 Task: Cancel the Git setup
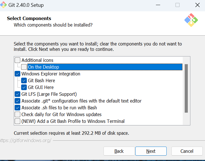click(187, 151)
